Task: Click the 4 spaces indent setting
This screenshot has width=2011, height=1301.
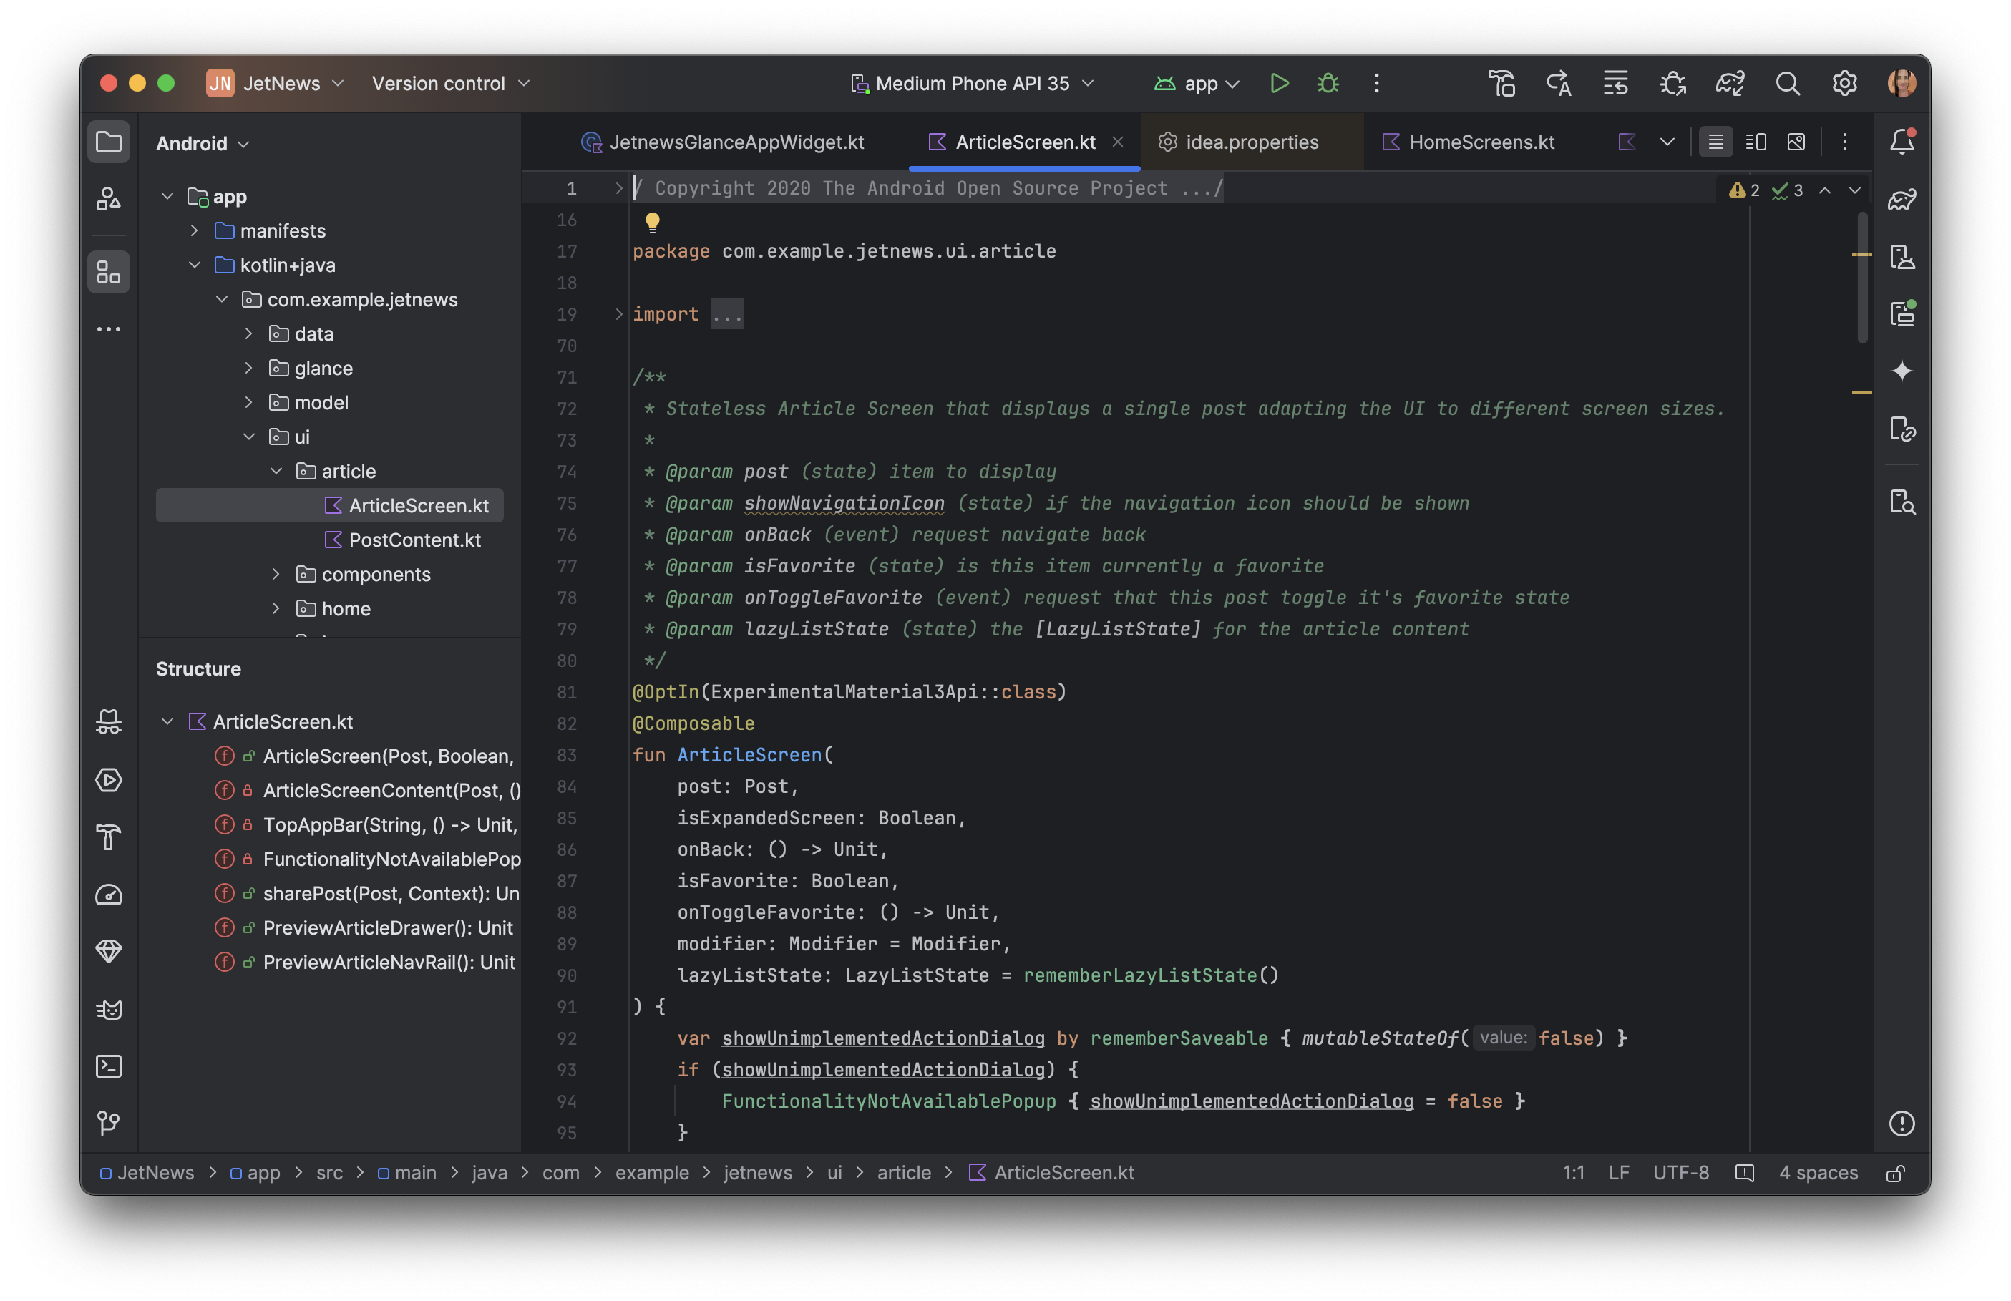Action: pos(1818,1173)
